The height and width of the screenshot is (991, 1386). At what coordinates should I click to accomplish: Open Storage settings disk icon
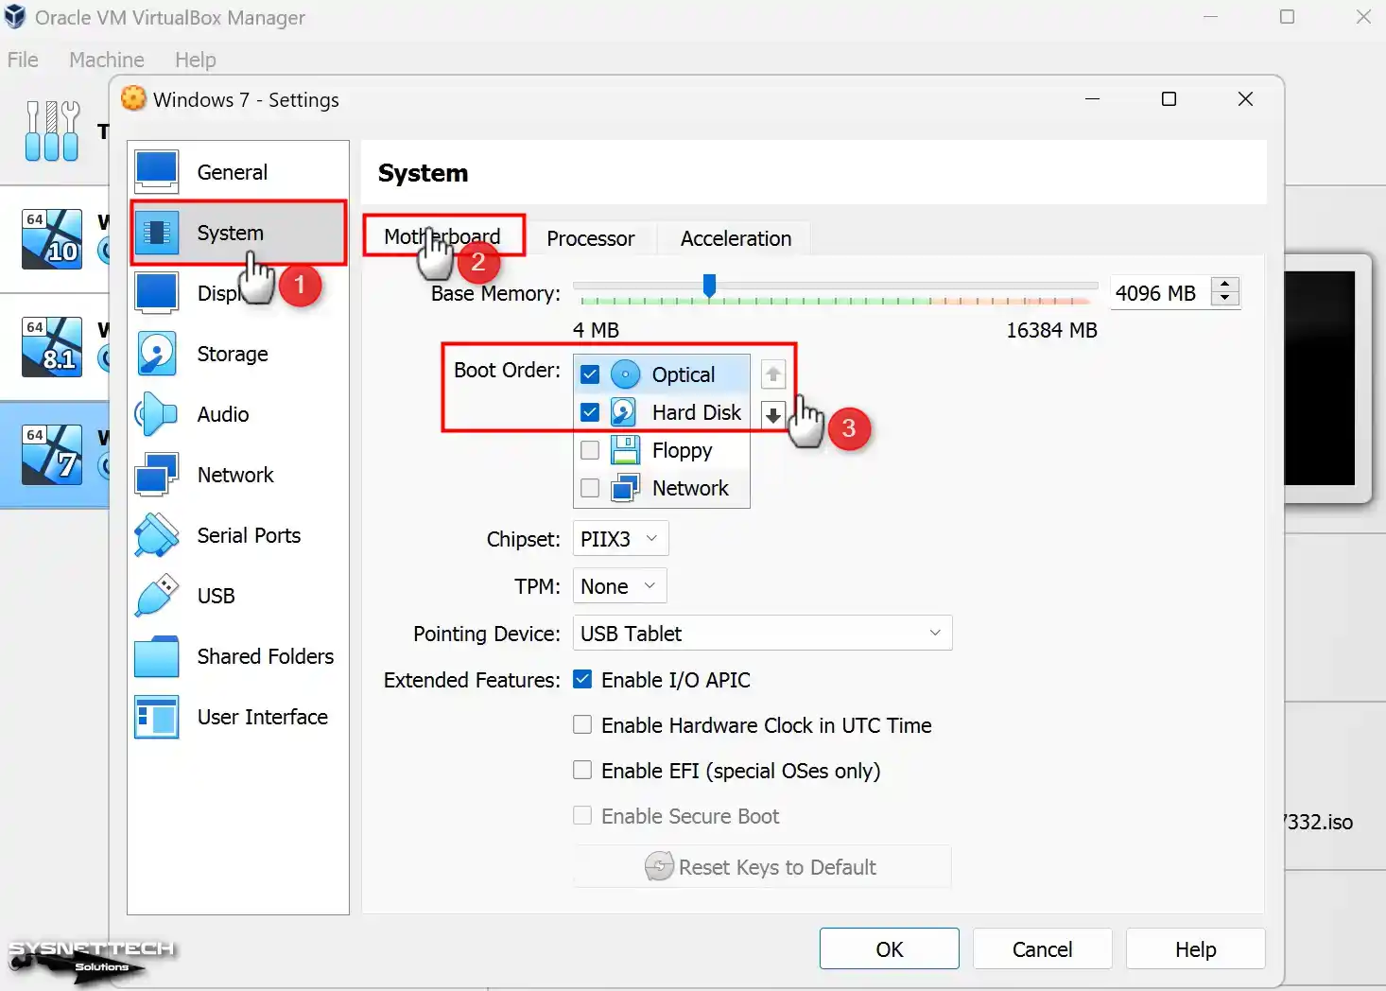pyautogui.click(x=157, y=354)
